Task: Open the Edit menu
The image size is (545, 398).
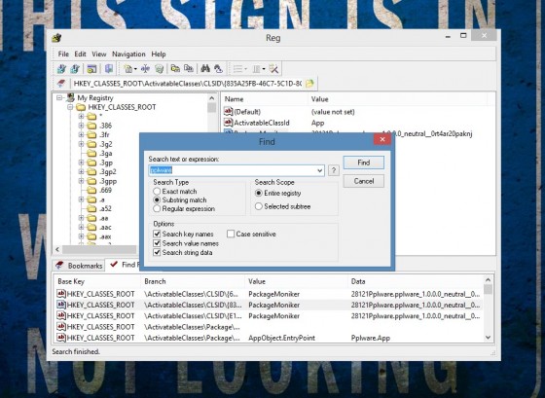Action: [x=80, y=54]
